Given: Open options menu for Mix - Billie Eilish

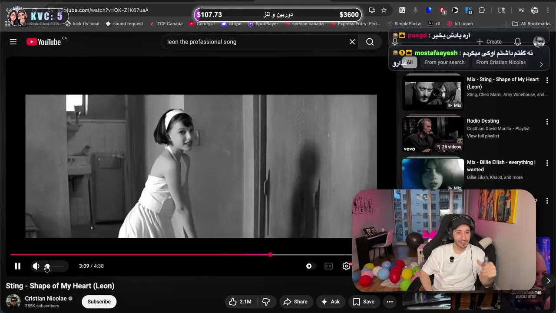Looking at the screenshot, I should 547,163.
